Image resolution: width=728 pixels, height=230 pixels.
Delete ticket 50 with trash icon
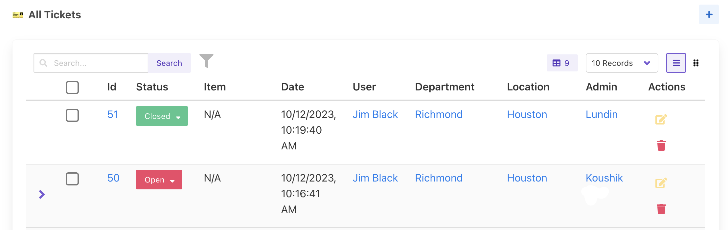(x=661, y=209)
